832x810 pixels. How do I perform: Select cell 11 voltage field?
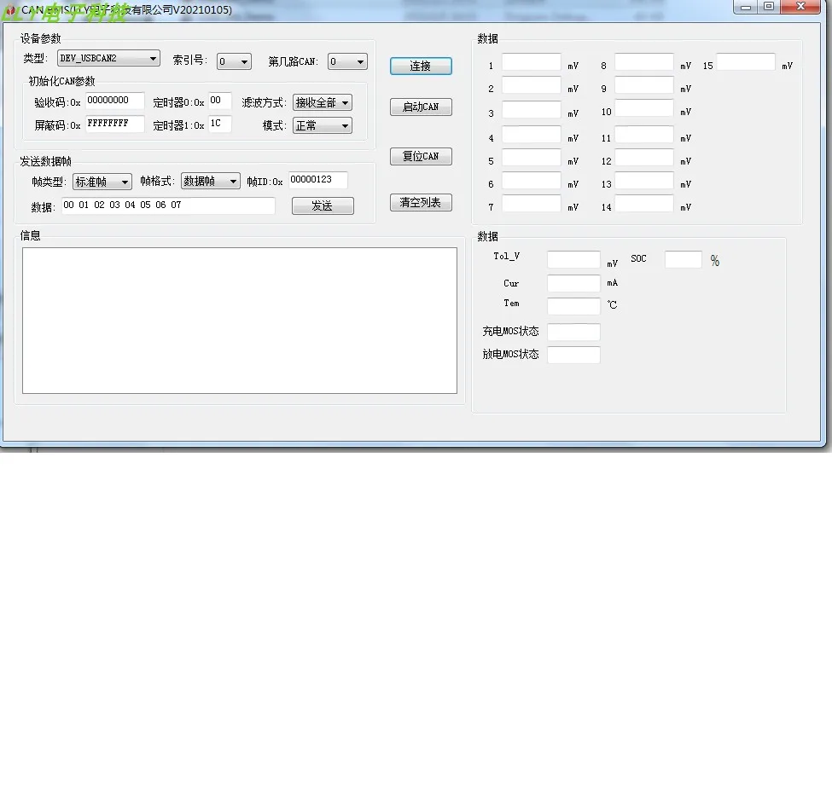click(644, 135)
